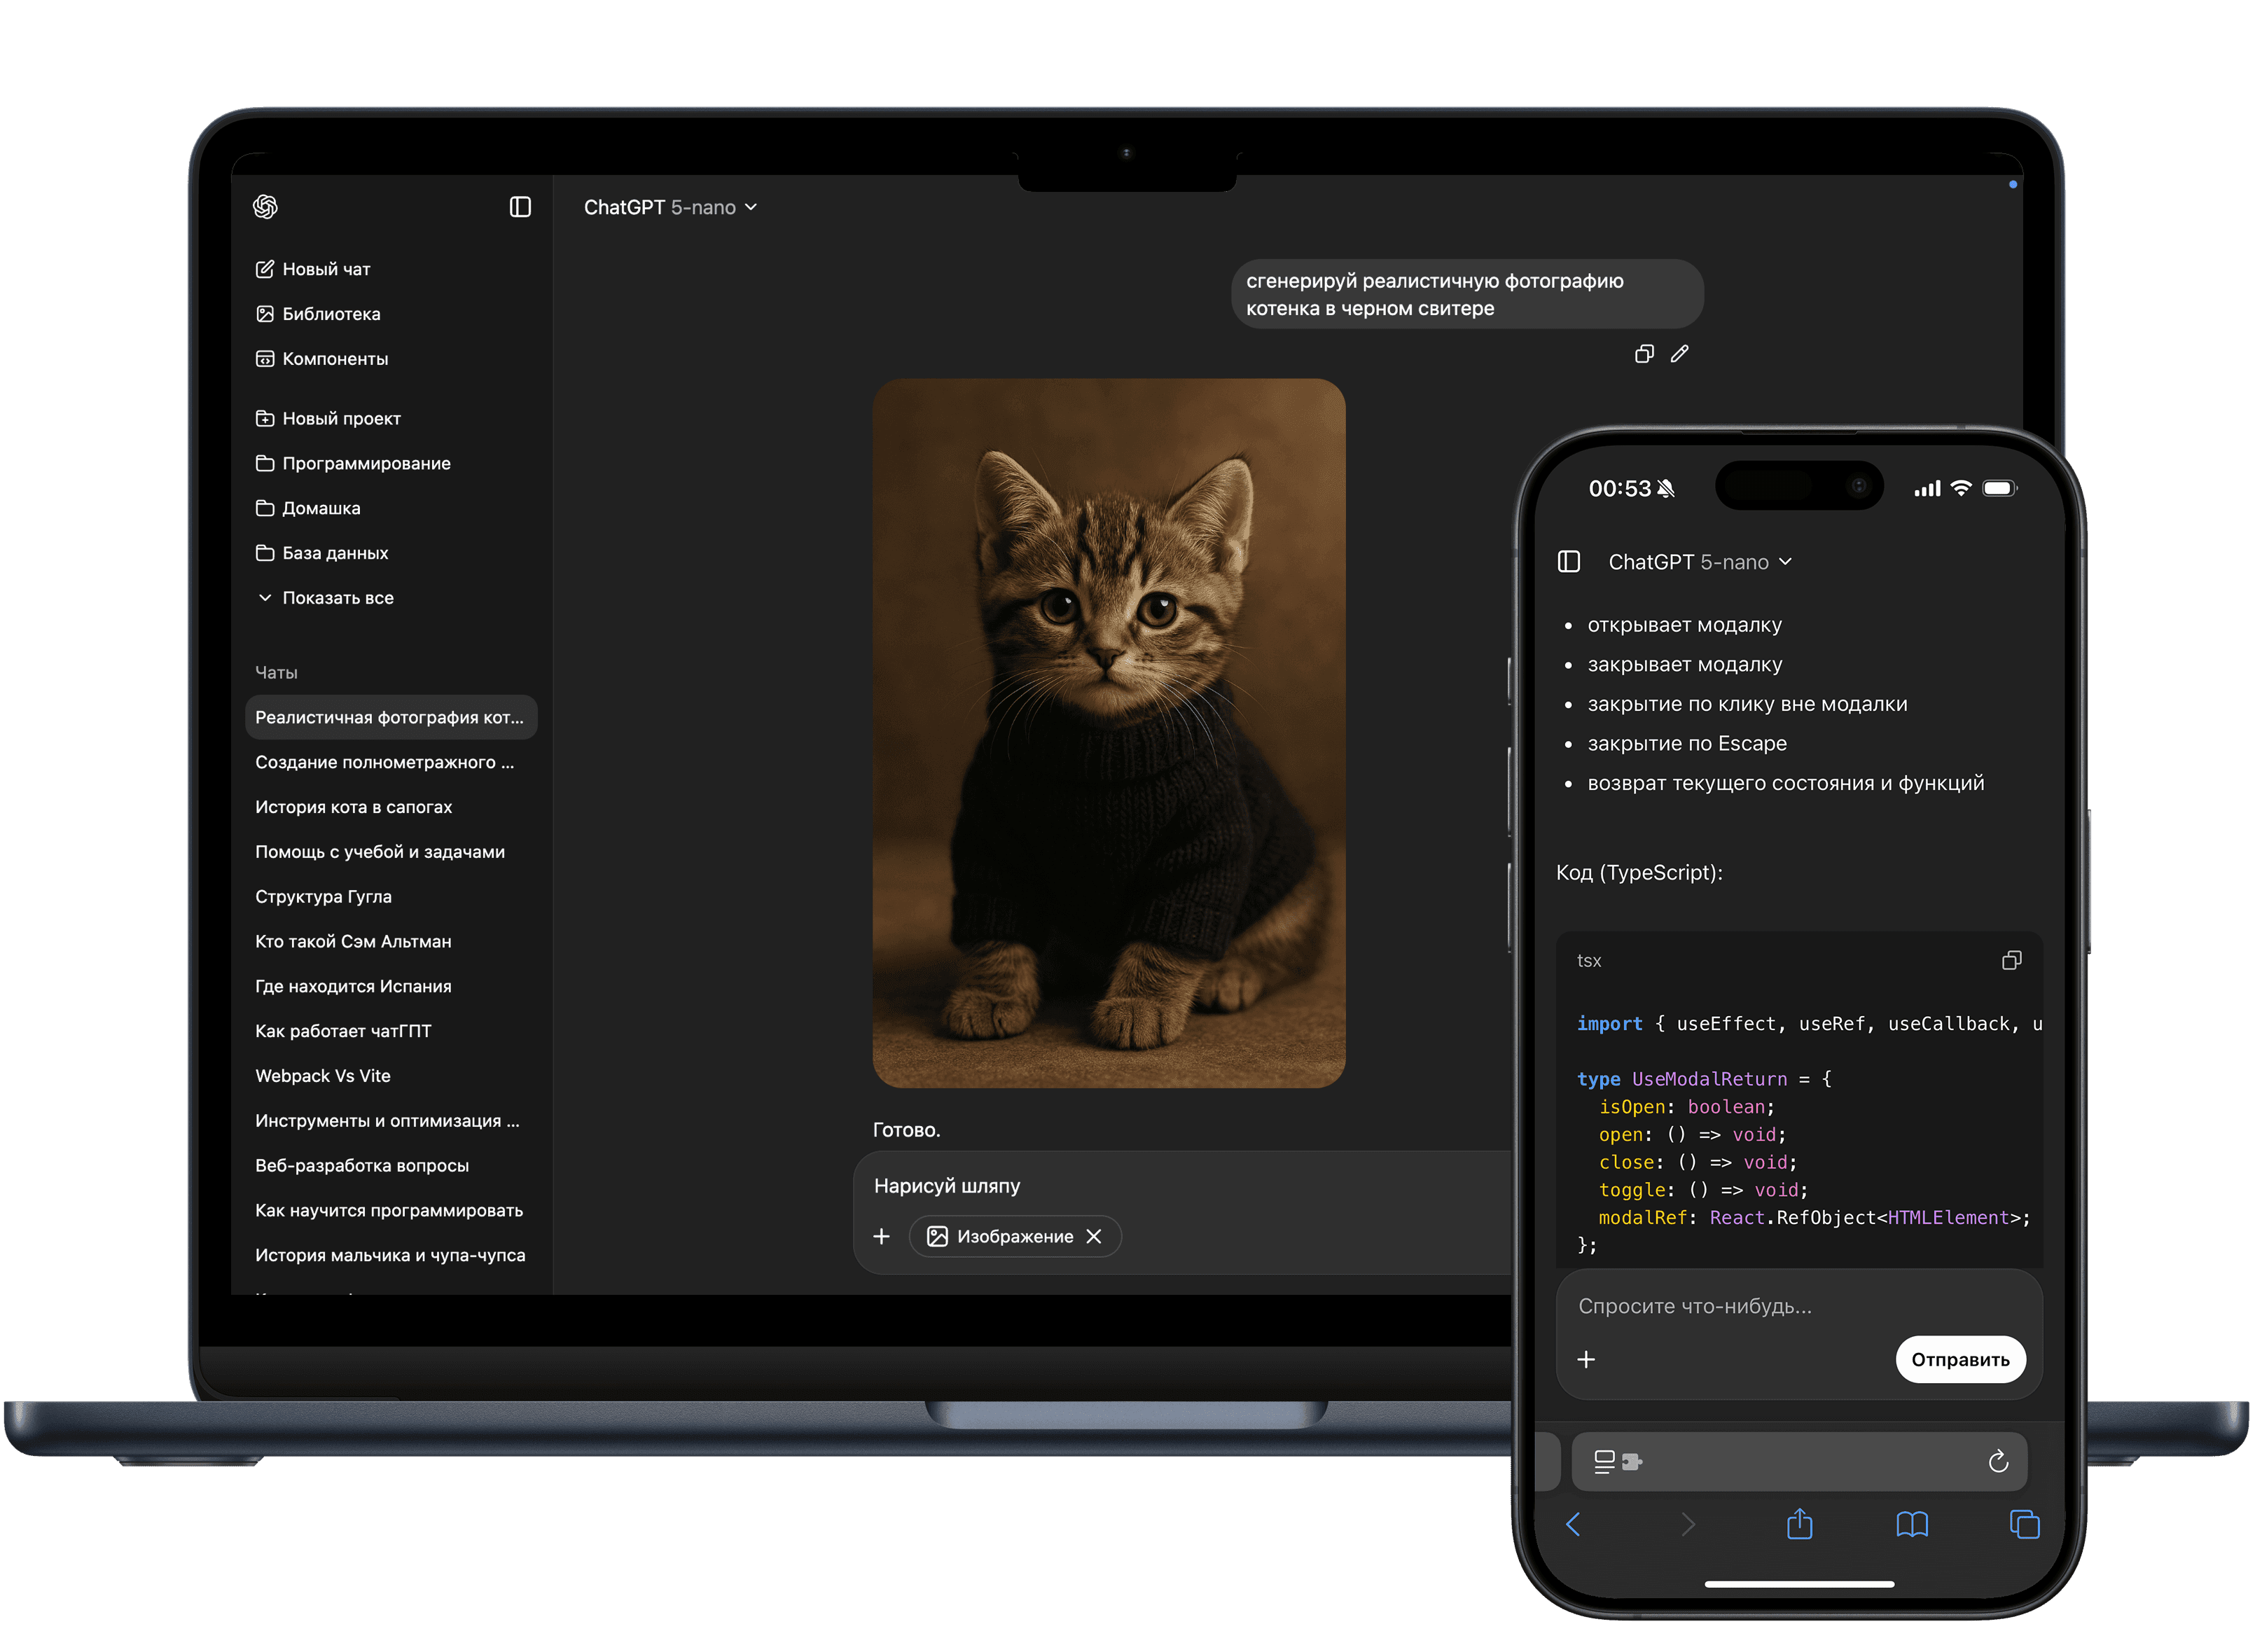Open Safari bookmarks on the phone

coord(1912,1524)
